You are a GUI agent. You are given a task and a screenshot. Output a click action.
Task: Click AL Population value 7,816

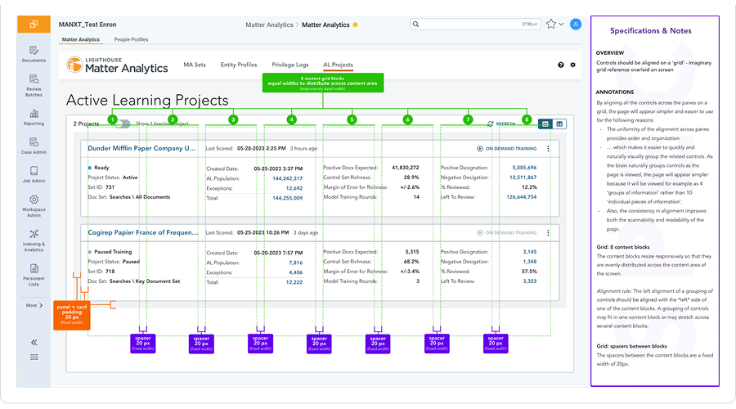[296, 263]
